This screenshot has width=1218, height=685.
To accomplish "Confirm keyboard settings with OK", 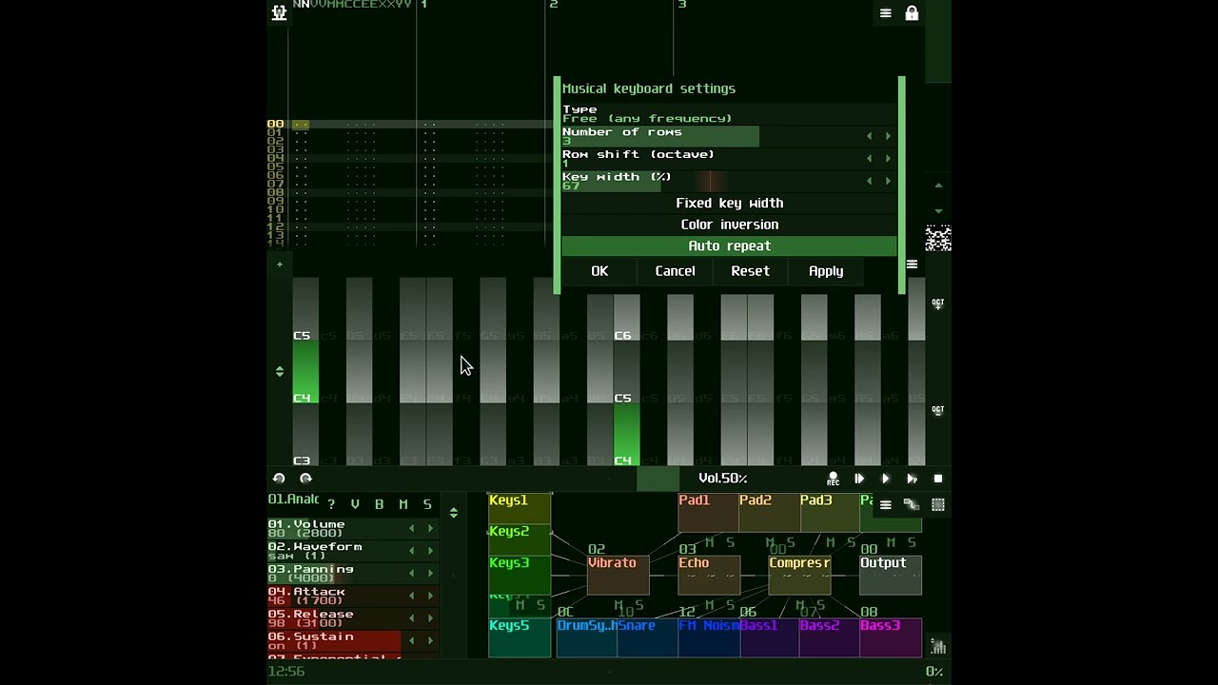I will [x=599, y=271].
